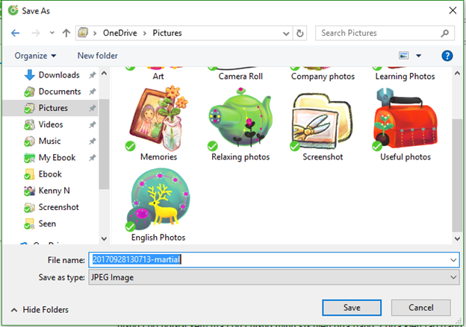
Task: Open Seen folder in the sidebar
Action: 47,223
